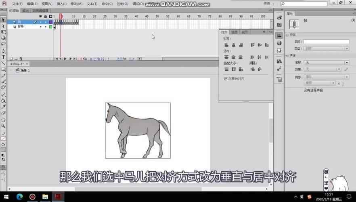
Task: Select the Rectangle tool
Action: pyautogui.click(x=3, y=69)
